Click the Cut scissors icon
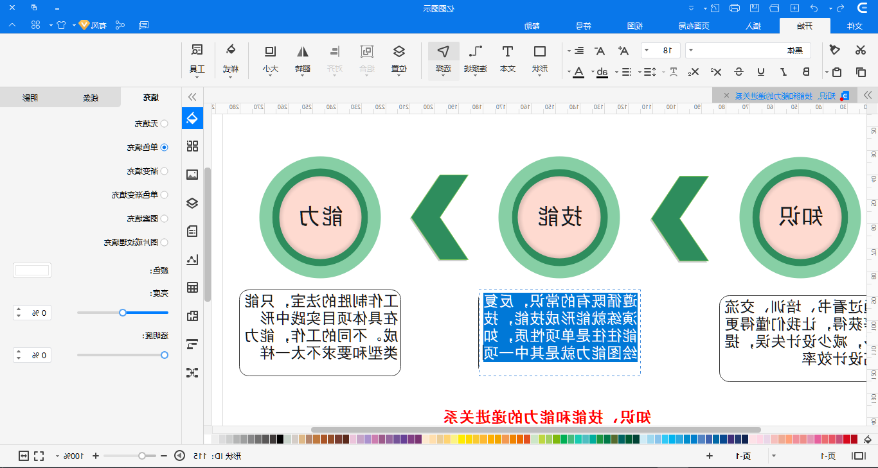Viewport: 878px width, 468px height. [x=861, y=50]
